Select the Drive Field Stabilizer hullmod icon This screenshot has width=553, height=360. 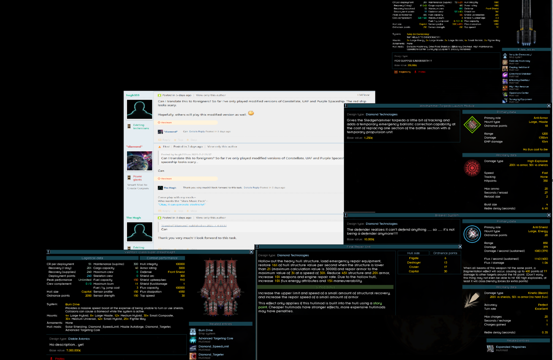click(505, 75)
